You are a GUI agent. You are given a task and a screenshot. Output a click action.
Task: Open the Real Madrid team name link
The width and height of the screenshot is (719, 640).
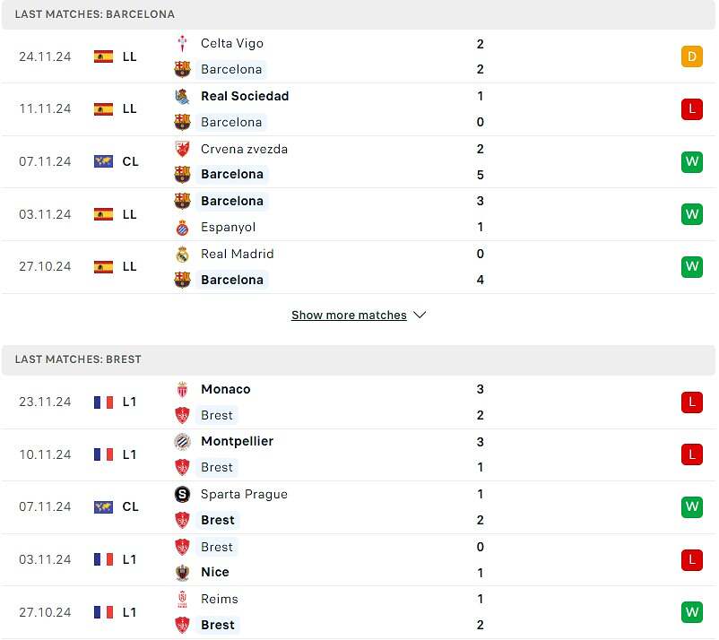pos(237,254)
